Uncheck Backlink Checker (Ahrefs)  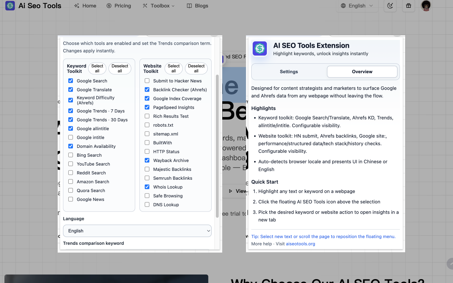pyautogui.click(x=147, y=89)
